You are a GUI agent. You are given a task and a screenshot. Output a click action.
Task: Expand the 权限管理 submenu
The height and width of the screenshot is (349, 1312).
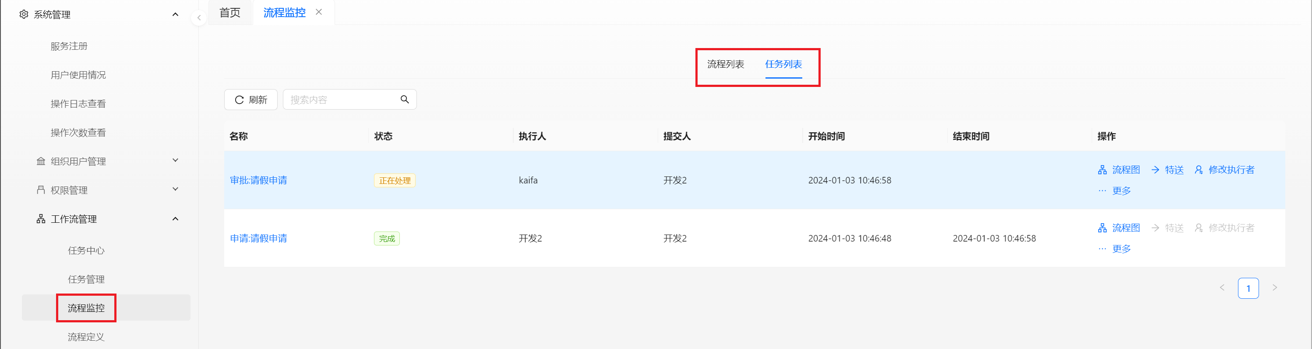pos(175,190)
